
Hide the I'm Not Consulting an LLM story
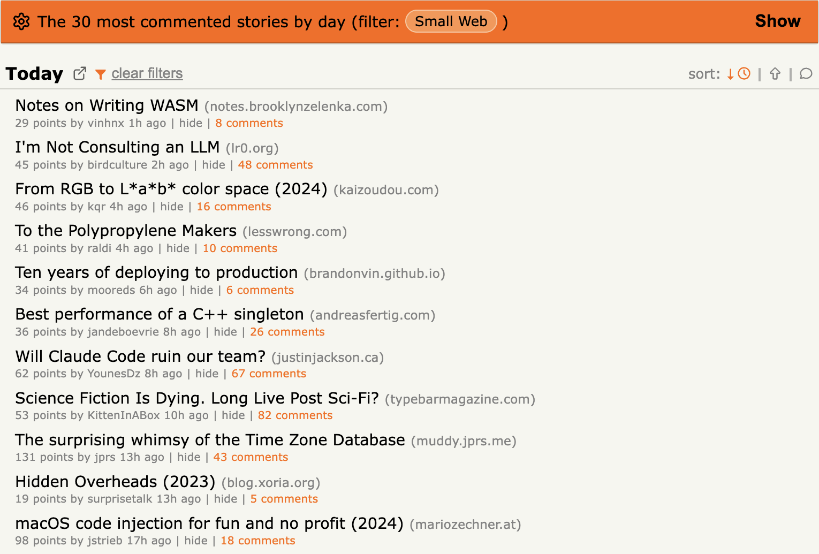tap(213, 165)
